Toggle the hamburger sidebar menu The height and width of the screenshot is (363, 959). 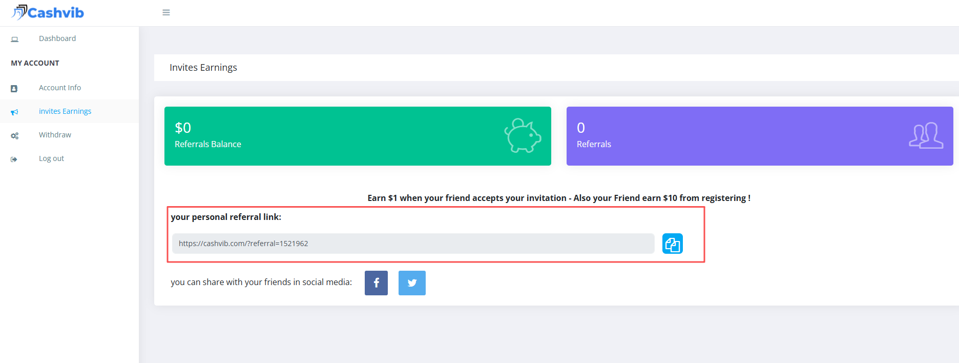[x=166, y=12]
